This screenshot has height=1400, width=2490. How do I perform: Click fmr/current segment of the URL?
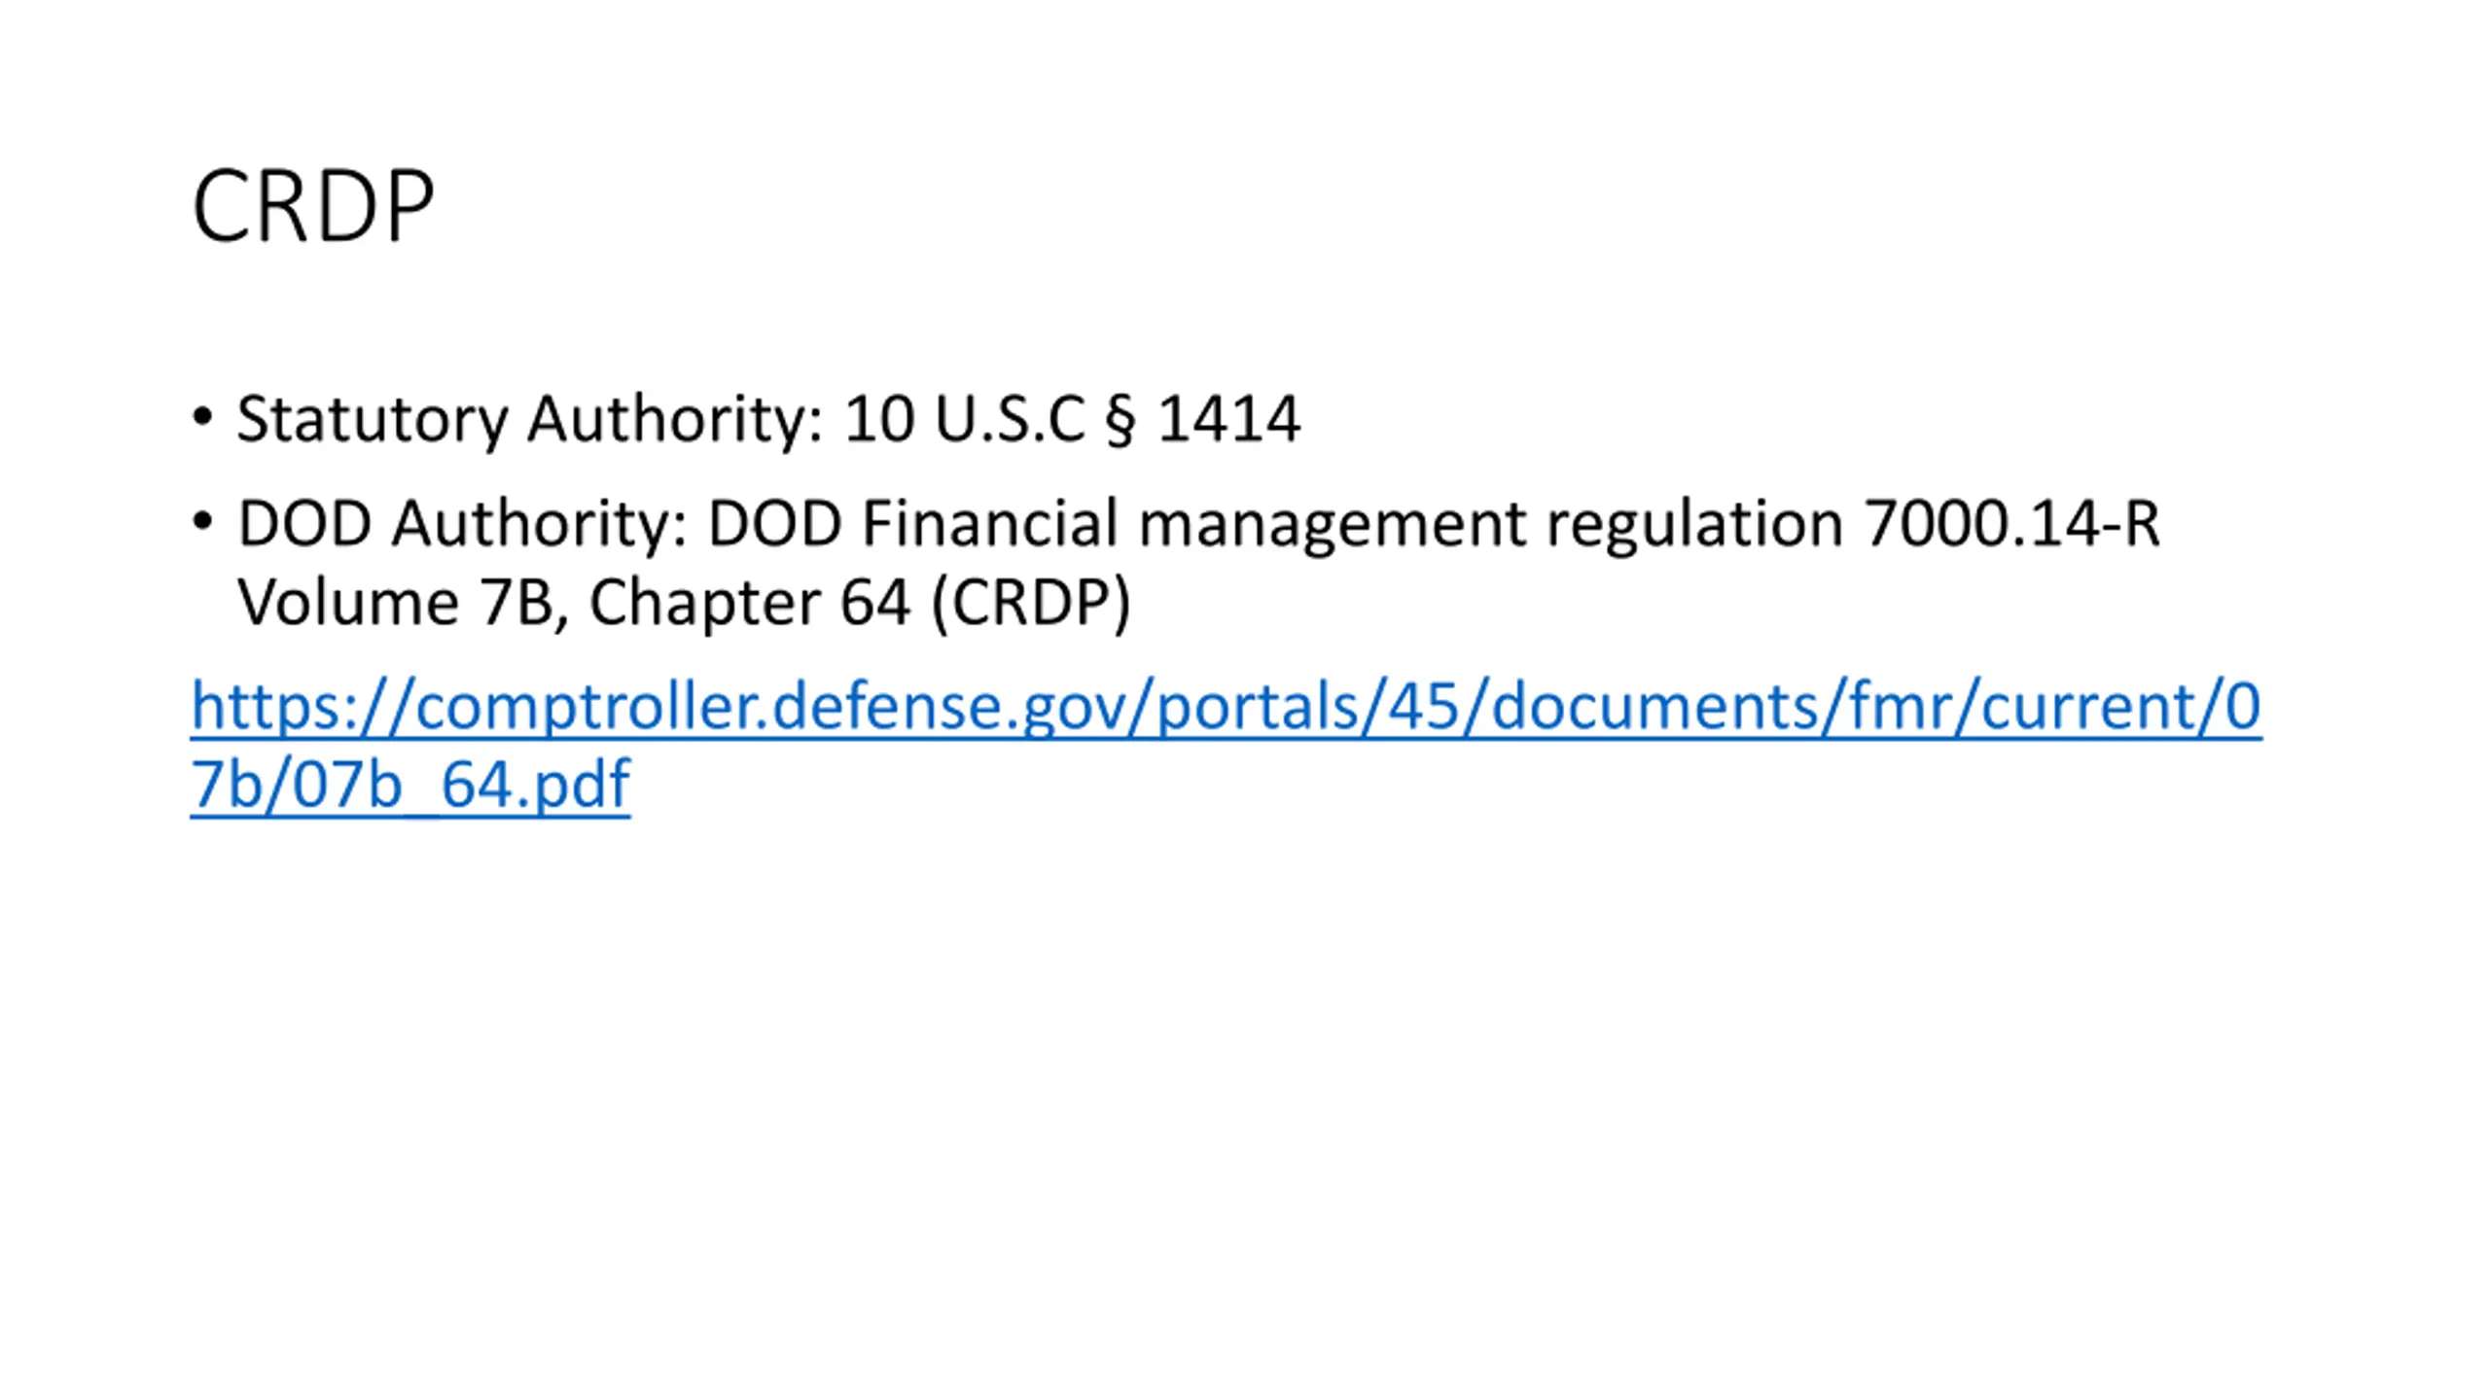2013,706
